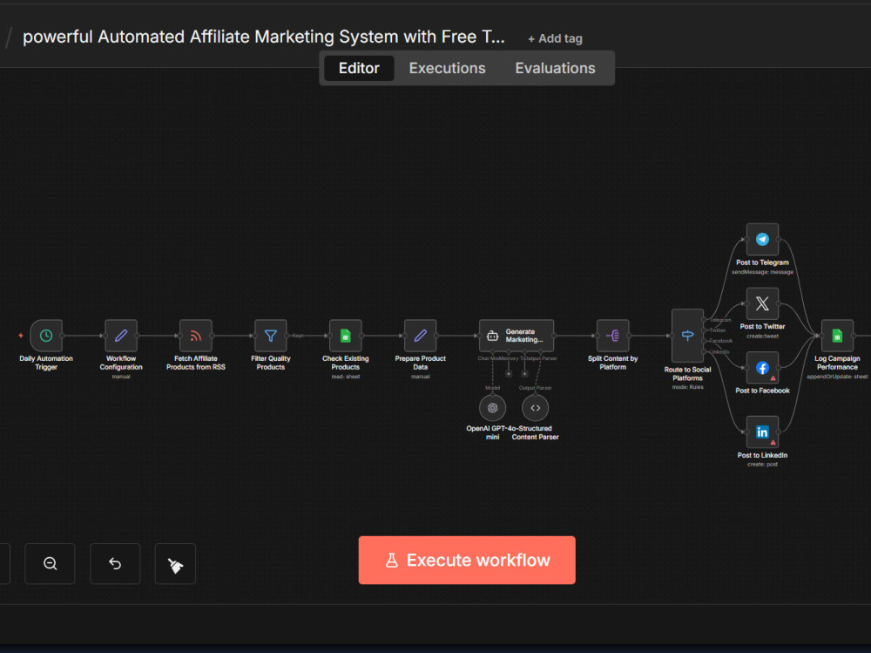Click the Generate Marketing Memory plus connector
This screenshot has height=653, width=871.
pyautogui.click(x=509, y=373)
